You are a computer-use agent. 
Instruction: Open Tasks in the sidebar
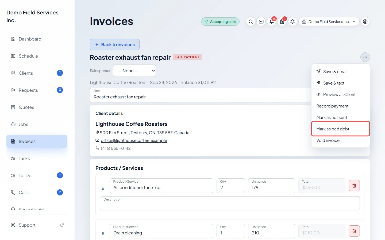[37, 158]
